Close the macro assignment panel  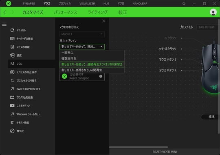click(x=104, y=21)
